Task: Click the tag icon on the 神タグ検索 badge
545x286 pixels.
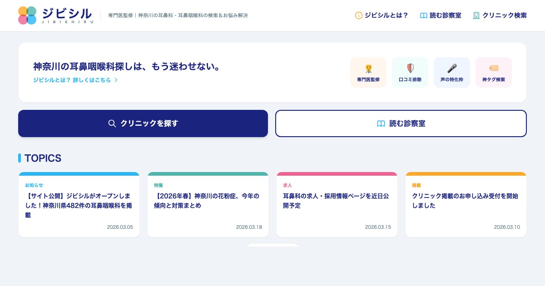Action: 494,68
